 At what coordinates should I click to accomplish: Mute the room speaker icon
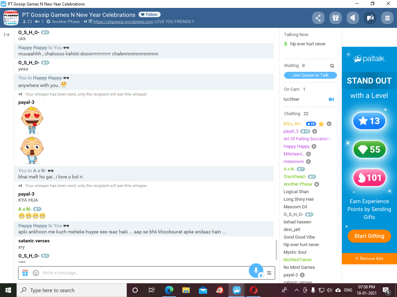(x=353, y=18)
